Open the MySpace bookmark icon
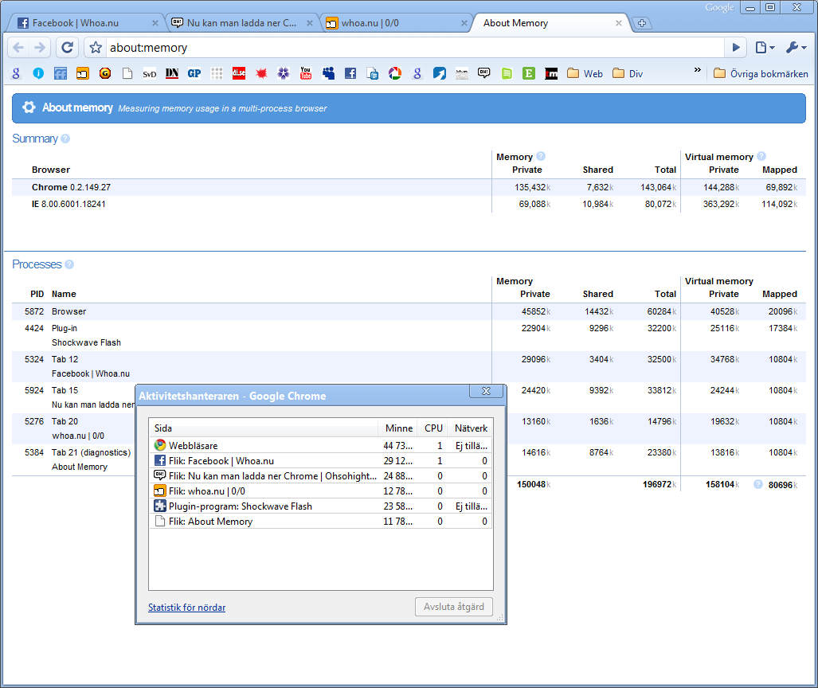The width and height of the screenshot is (818, 688). (328, 73)
